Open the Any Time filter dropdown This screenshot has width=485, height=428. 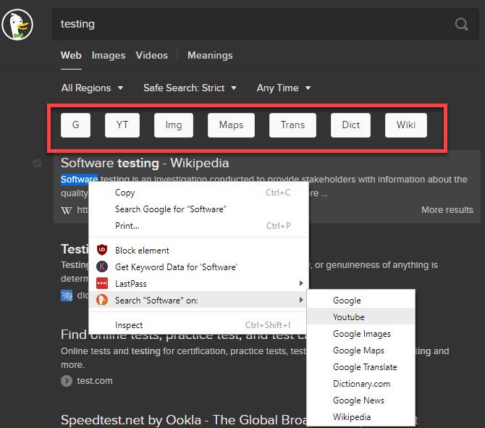pos(284,88)
